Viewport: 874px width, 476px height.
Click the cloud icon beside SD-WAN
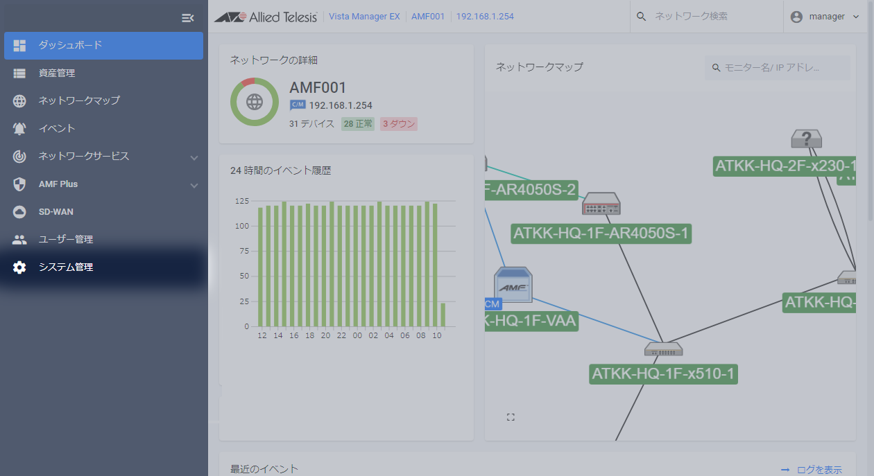[x=19, y=211]
